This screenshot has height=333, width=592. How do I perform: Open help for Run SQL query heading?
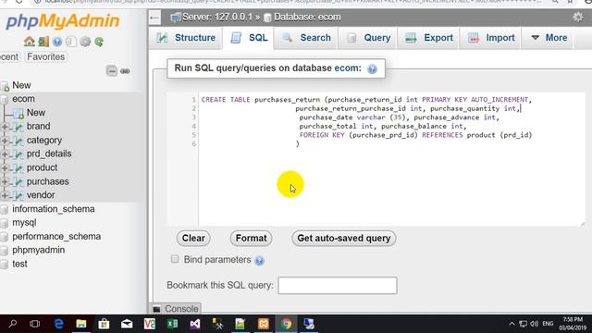(372, 69)
